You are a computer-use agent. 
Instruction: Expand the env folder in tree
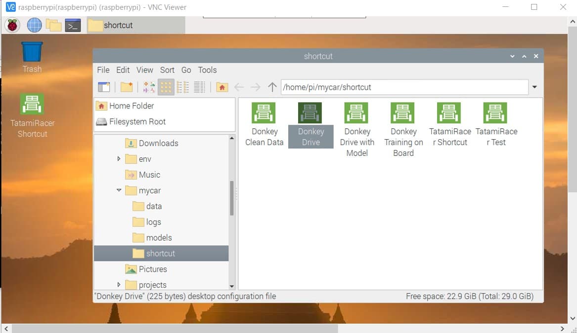pos(119,158)
